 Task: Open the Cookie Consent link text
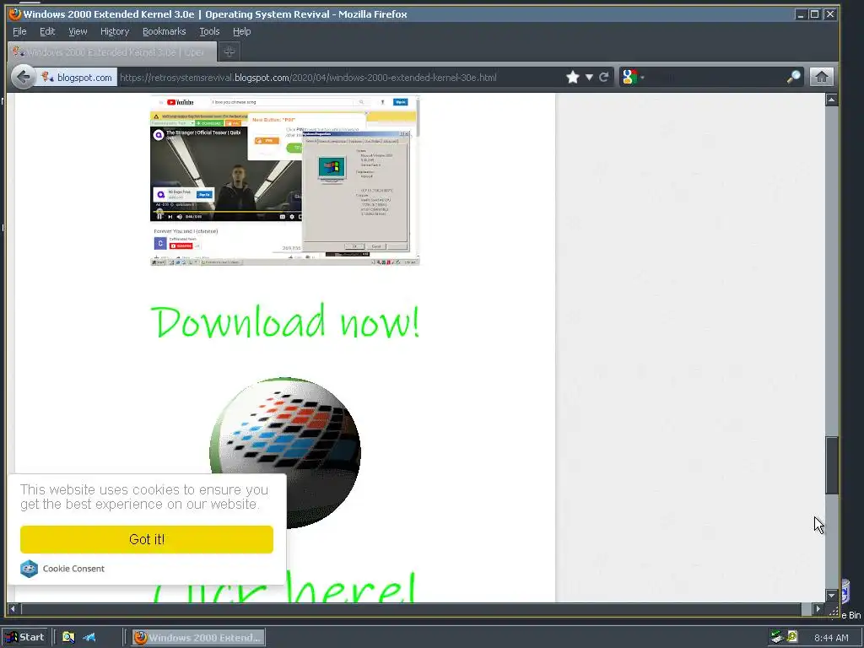(x=73, y=569)
